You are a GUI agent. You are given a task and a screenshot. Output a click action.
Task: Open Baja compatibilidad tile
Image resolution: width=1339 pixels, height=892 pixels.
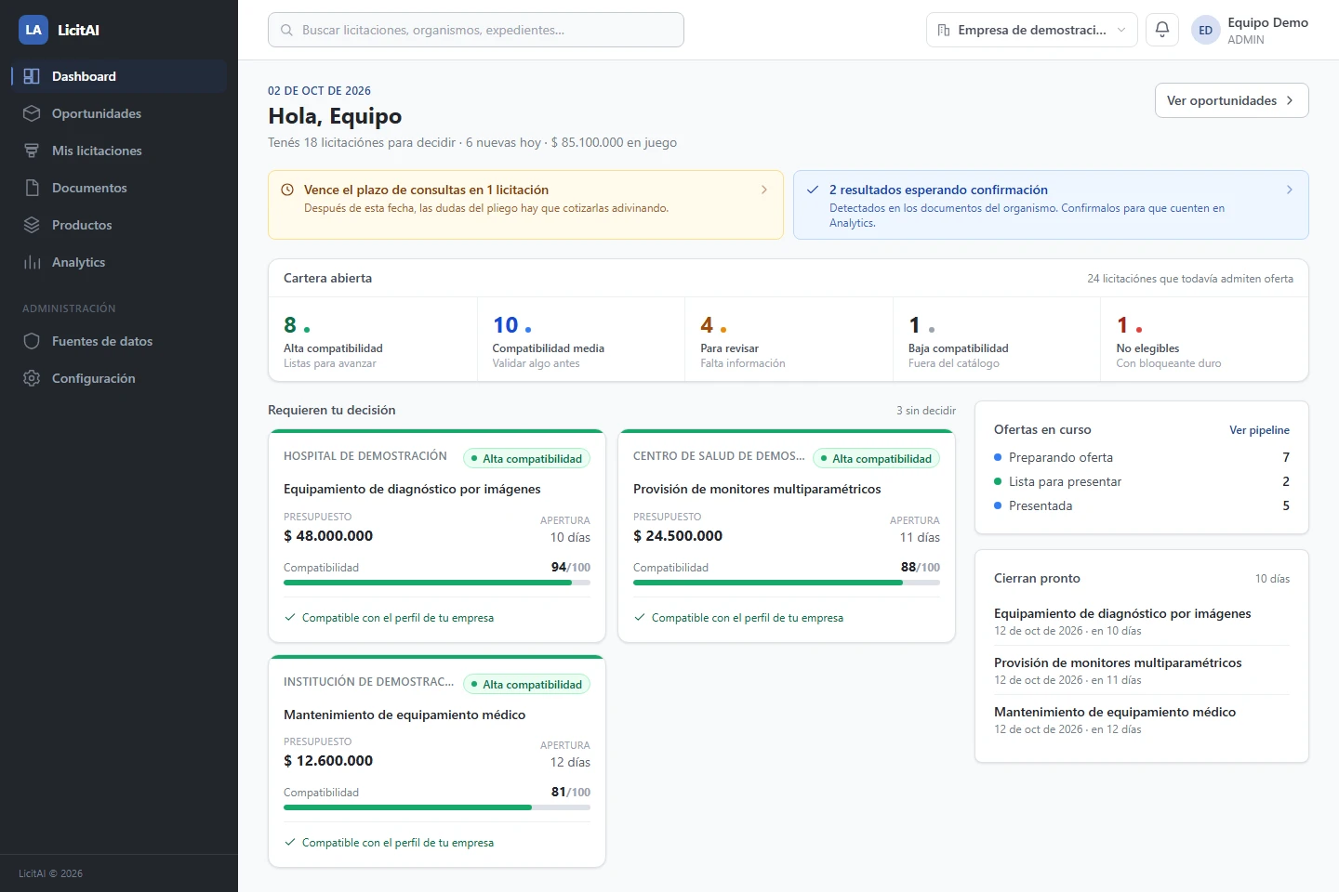[997, 339]
